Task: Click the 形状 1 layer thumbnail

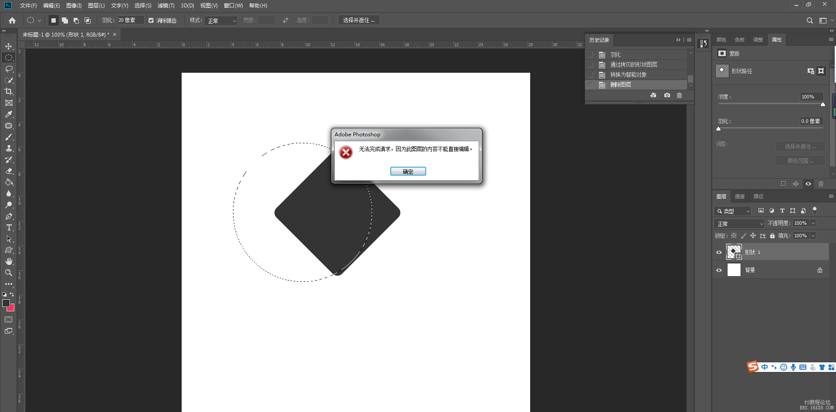Action: click(x=734, y=252)
